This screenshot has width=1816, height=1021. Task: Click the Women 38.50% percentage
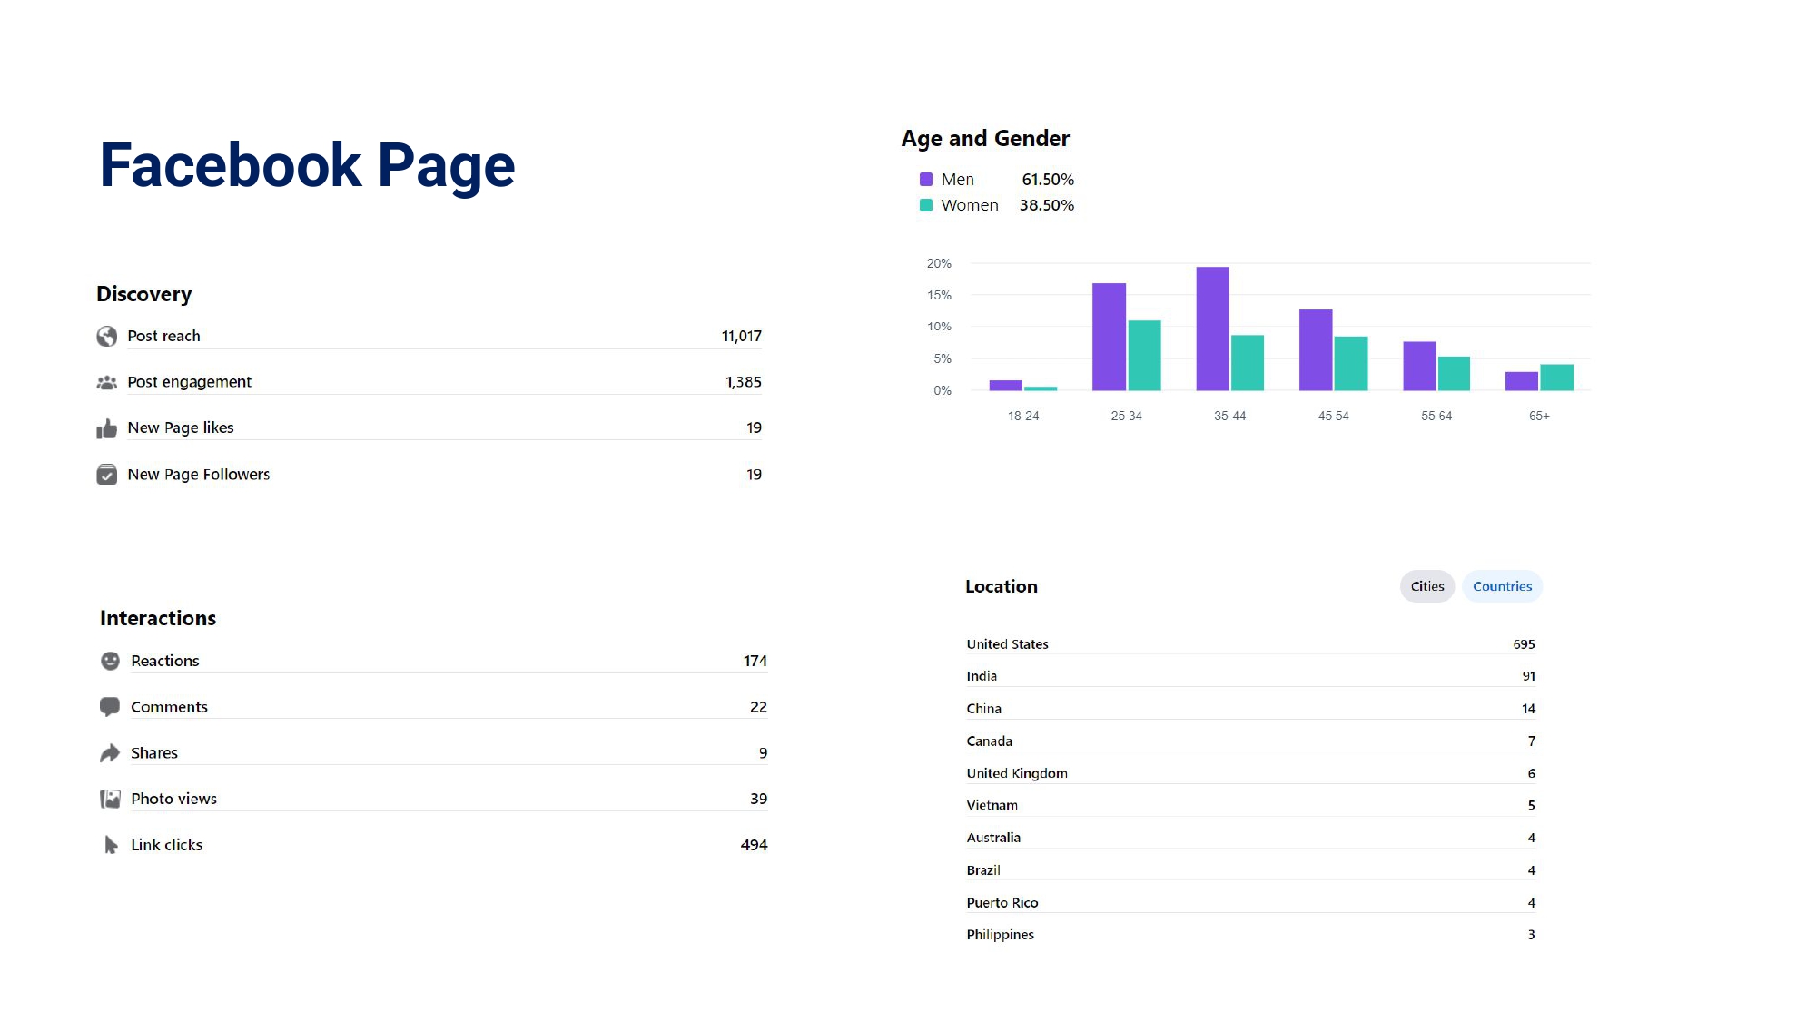point(1046,205)
